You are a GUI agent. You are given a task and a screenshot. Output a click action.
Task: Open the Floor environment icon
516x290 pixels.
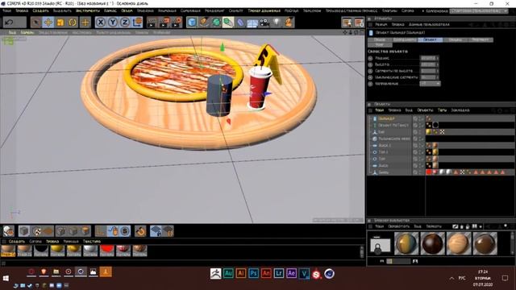point(252,23)
